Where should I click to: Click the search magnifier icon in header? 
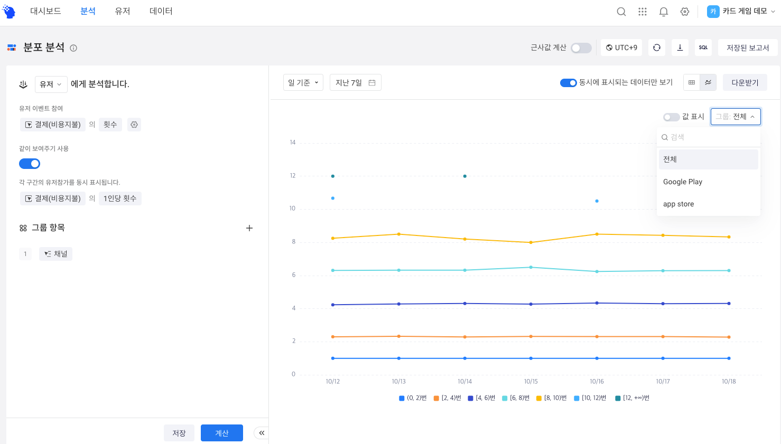pos(621,12)
